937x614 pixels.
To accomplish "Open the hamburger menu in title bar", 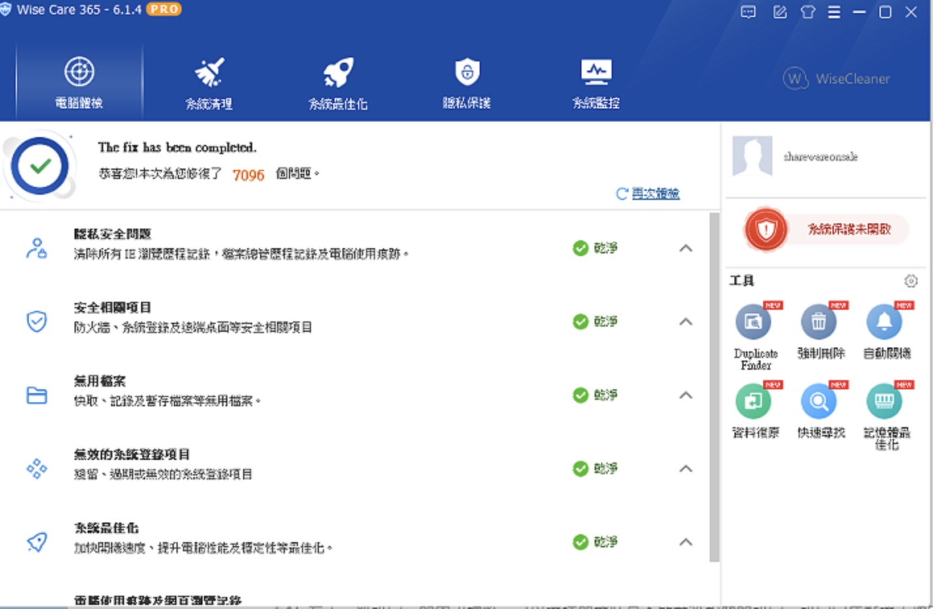I will 834,12.
